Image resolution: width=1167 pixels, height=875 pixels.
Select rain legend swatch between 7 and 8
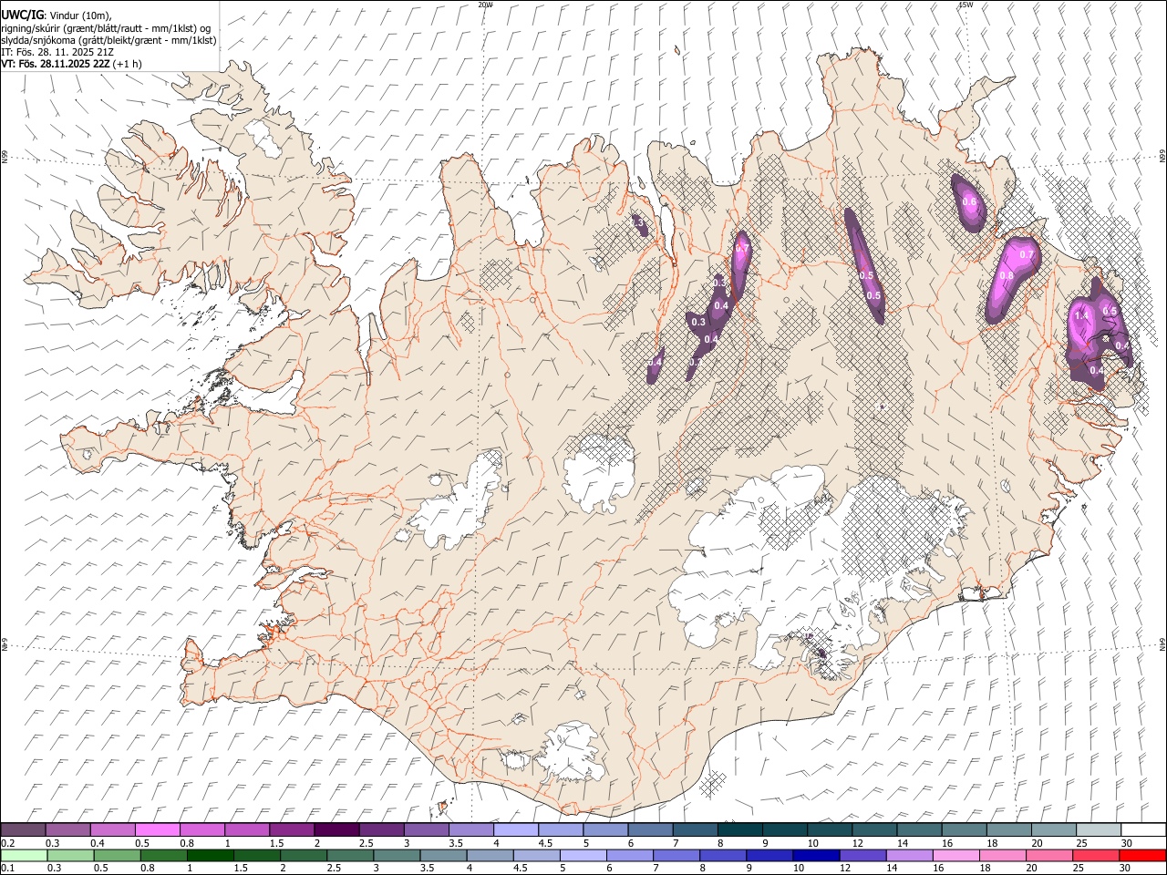click(676, 855)
